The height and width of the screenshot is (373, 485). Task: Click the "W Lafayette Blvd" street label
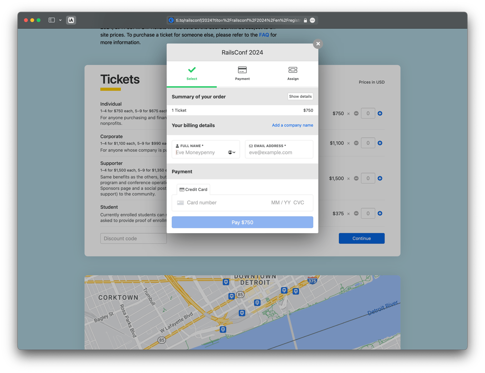(x=176, y=323)
